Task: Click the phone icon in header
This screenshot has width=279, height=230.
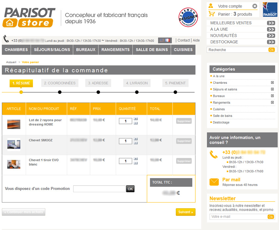Action: point(6,39)
